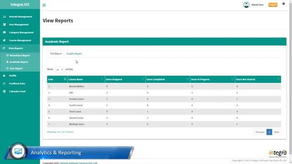Click the Integra Software Services footer link

tap(79, 163)
